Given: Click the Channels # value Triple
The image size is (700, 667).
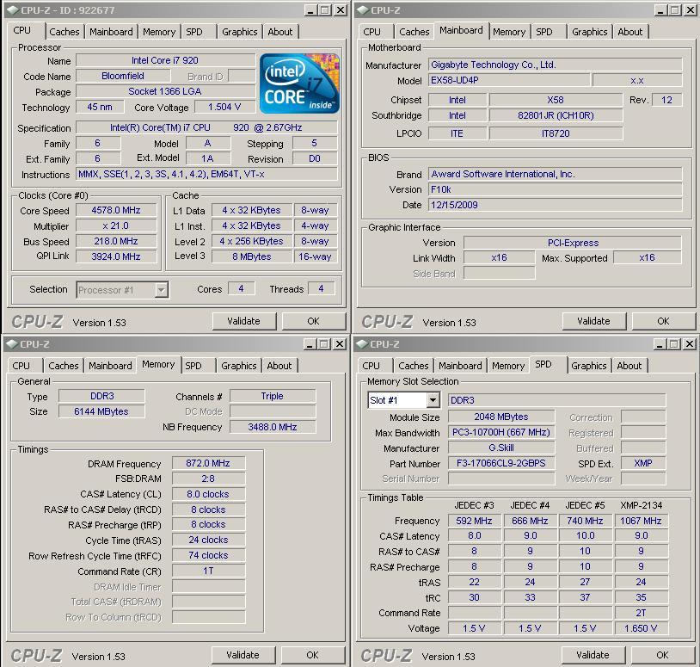Looking at the screenshot, I should coord(273,396).
